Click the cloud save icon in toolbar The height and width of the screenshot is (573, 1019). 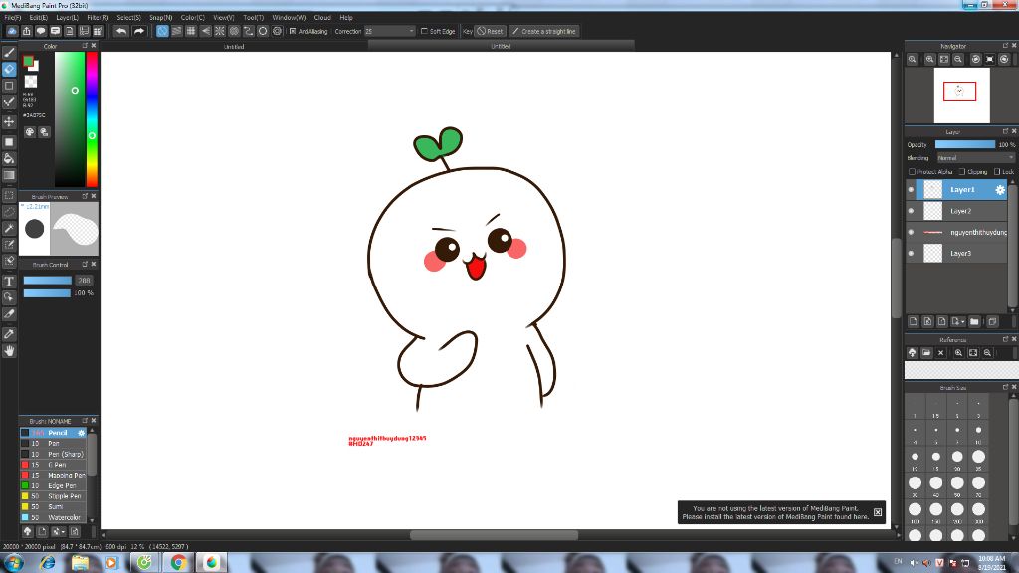pos(12,31)
